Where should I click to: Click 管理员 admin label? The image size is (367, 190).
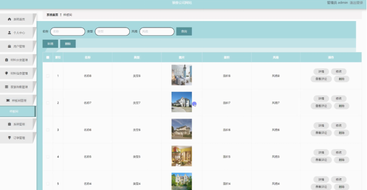click(337, 3)
